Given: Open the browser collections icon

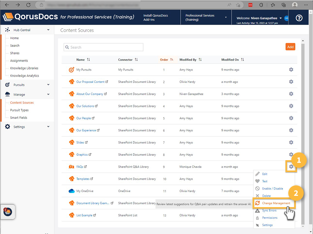Looking at the screenshot, I should pos(284,5).
